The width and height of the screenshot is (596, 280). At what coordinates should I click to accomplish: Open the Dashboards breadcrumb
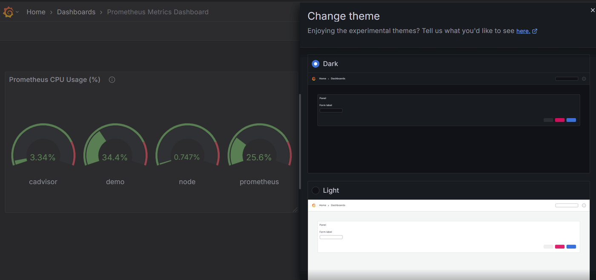pyautogui.click(x=76, y=12)
